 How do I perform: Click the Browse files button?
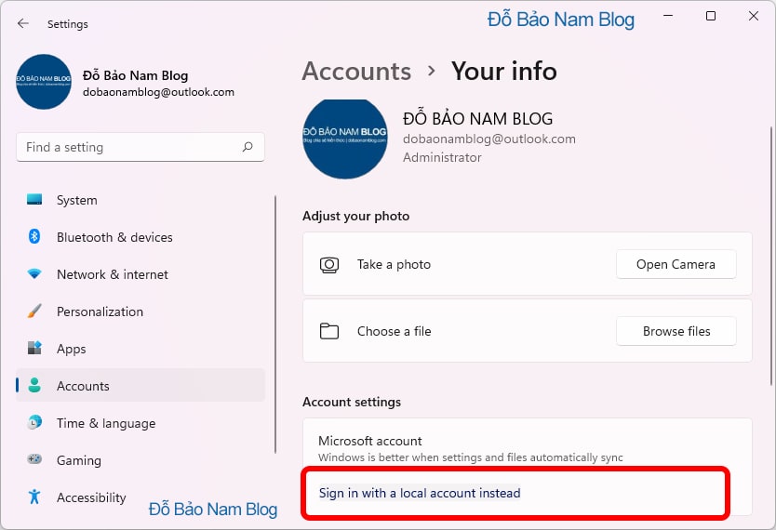tap(676, 331)
